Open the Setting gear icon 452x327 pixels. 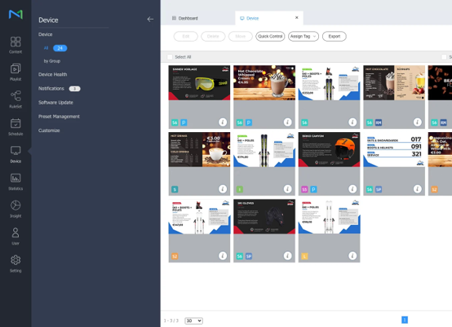click(x=16, y=264)
